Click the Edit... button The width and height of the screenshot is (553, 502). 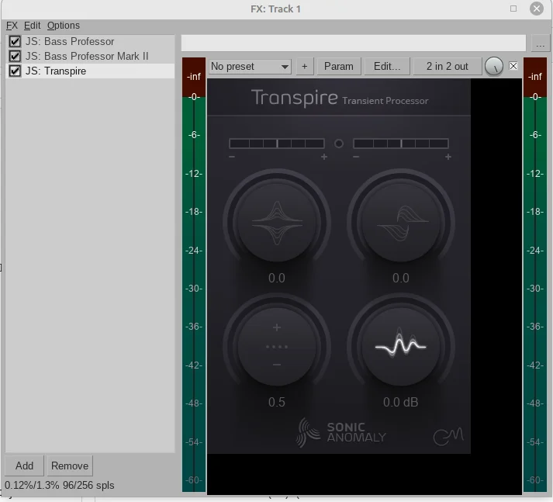[x=387, y=66]
